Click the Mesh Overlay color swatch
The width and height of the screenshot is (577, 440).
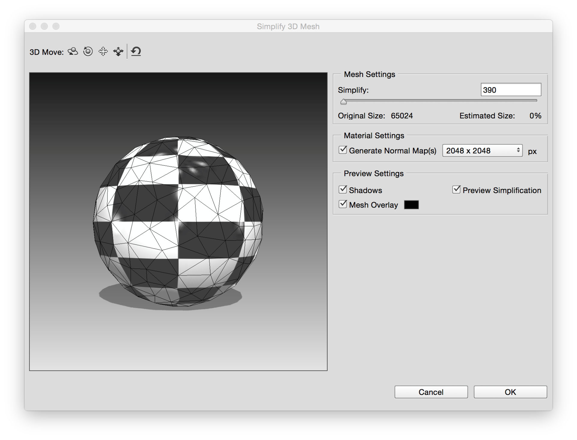point(411,205)
